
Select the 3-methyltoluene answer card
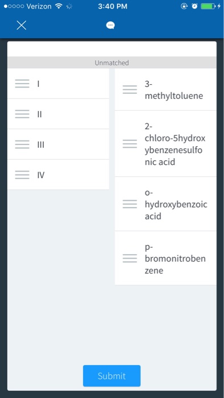165,90
